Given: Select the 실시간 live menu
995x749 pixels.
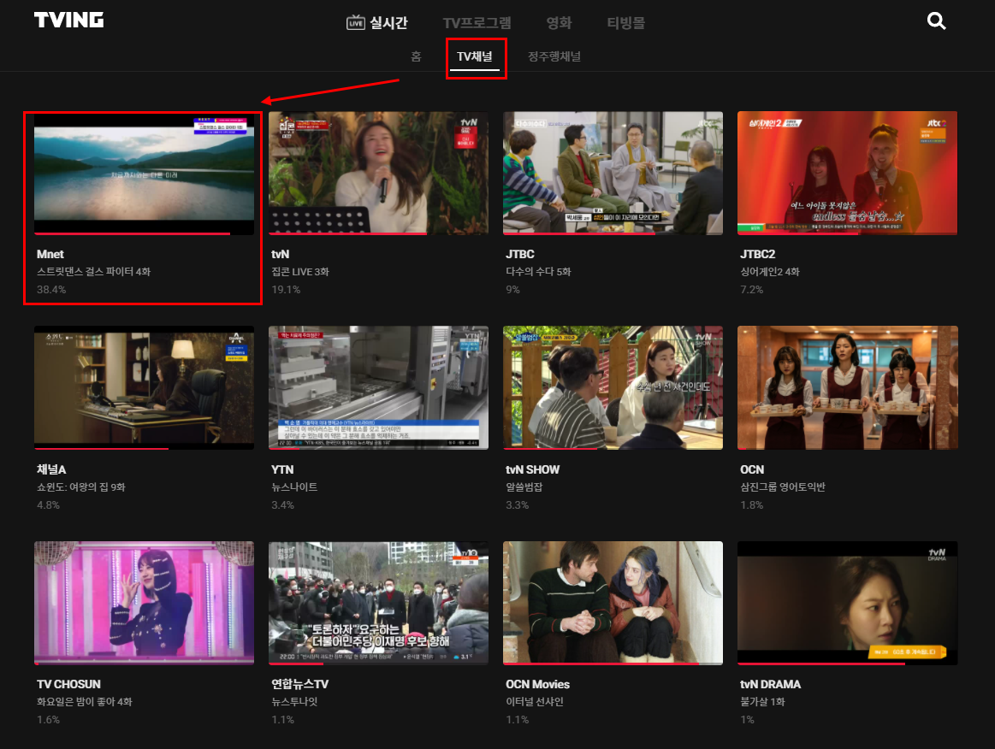Looking at the screenshot, I should [x=377, y=23].
